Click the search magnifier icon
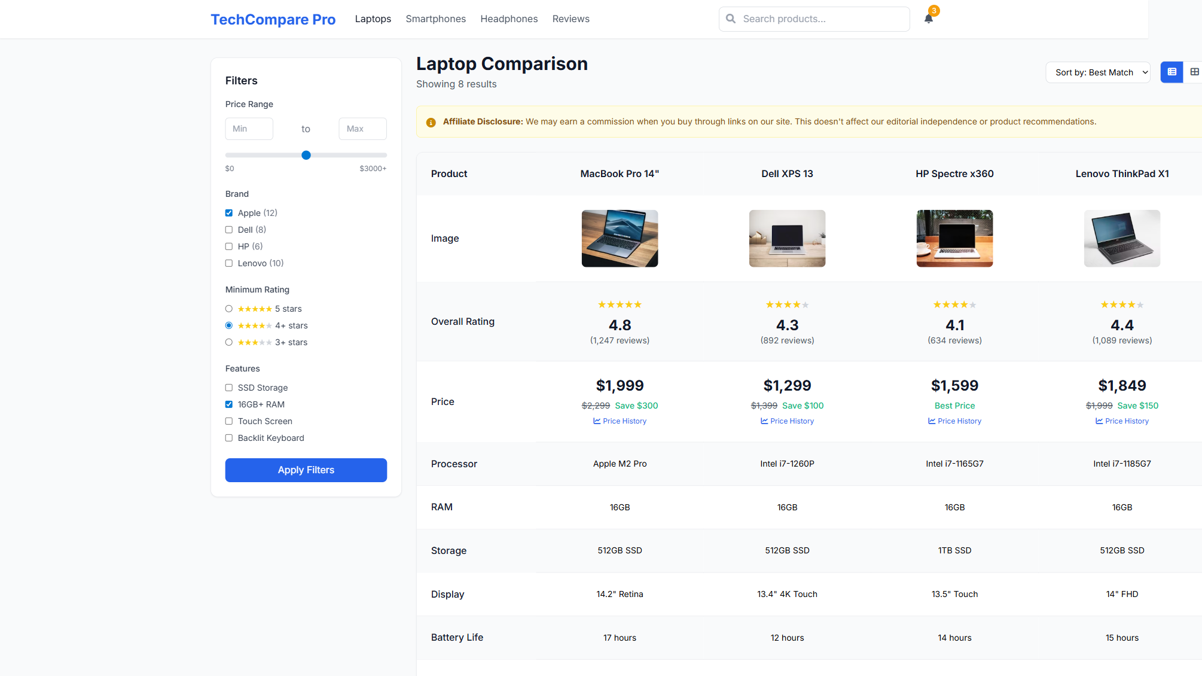The width and height of the screenshot is (1202, 676). coord(731,19)
